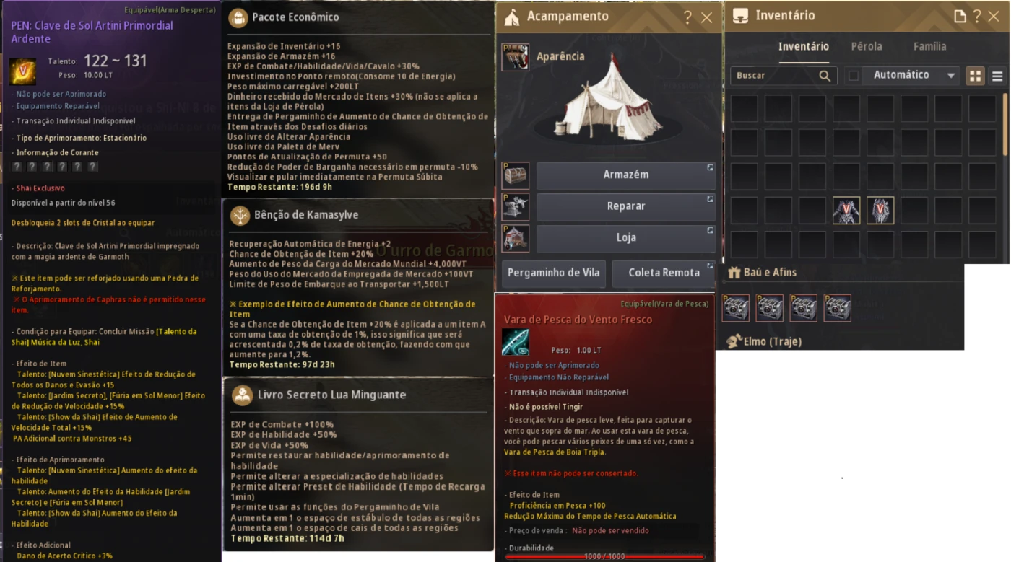Click the Loja shop cart icon
This screenshot has width=1011, height=562.
point(516,238)
